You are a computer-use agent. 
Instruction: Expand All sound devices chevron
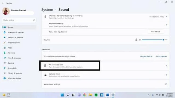167,66
